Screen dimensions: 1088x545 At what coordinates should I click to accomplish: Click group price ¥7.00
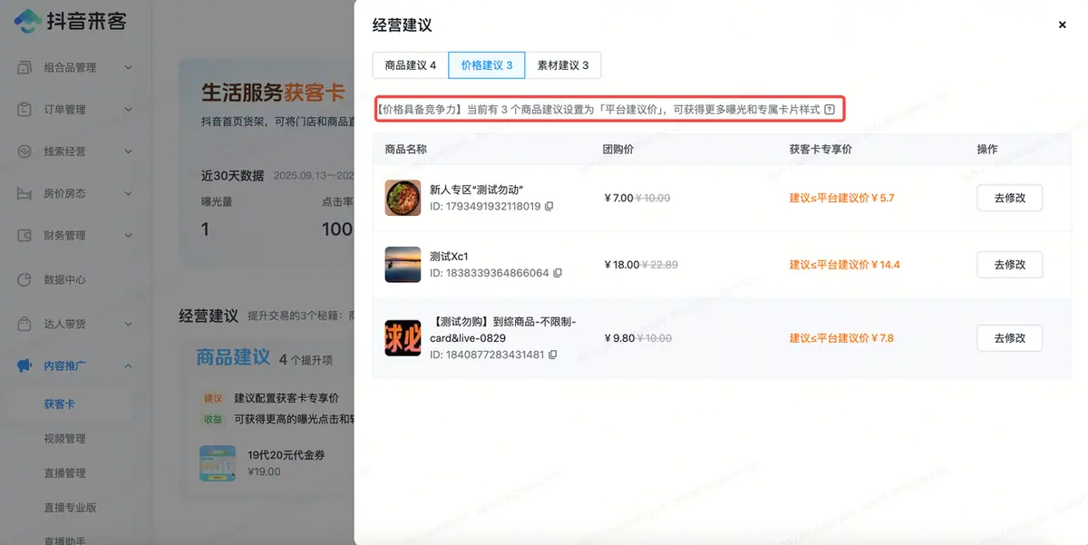pyautogui.click(x=618, y=198)
